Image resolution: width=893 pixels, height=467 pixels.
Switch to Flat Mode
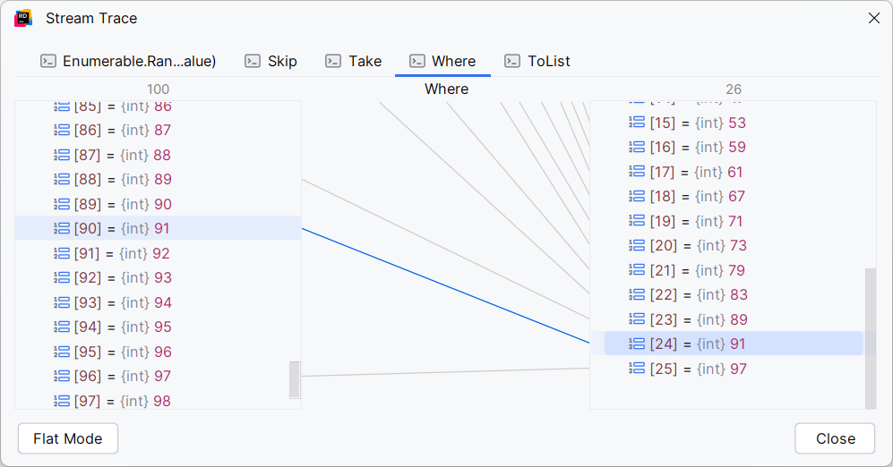(x=68, y=438)
